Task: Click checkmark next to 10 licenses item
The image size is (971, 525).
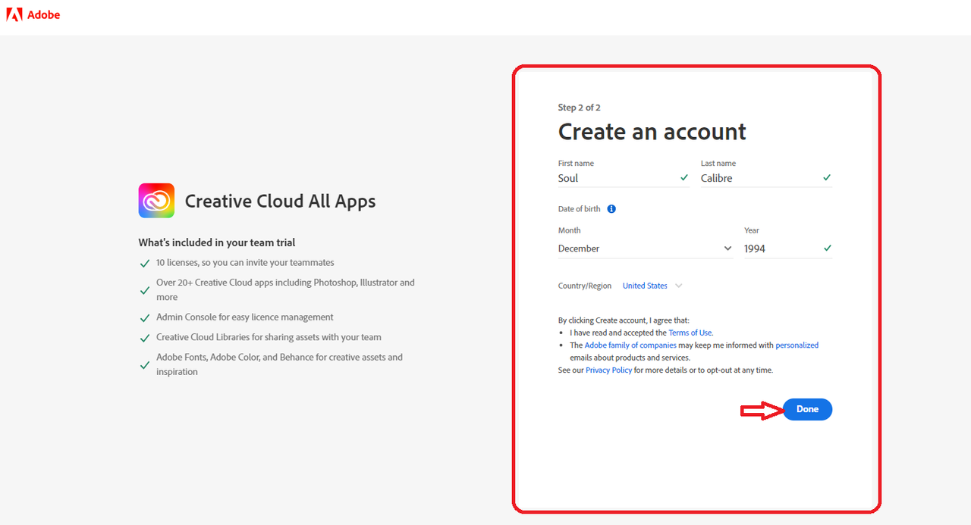Action: pyautogui.click(x=144, y=264)
